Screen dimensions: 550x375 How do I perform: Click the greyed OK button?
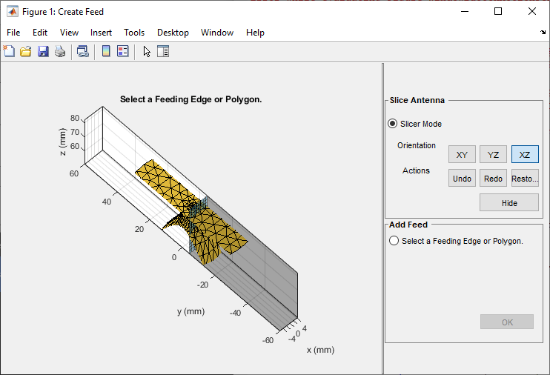(507, 322)
